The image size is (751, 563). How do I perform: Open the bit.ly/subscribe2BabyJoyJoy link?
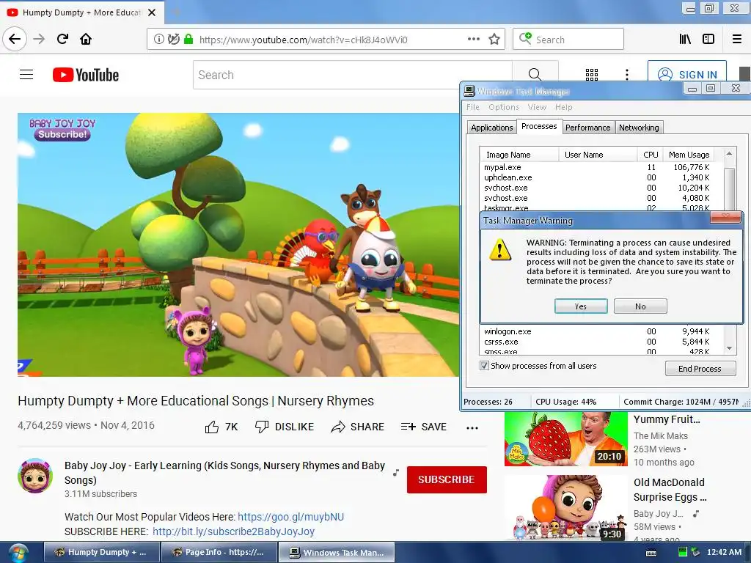point(233,531)
